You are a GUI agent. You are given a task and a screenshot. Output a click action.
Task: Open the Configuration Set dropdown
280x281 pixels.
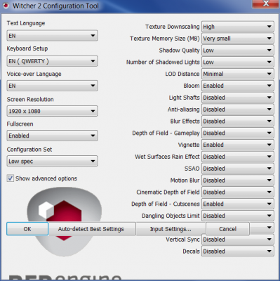[52, 161]
